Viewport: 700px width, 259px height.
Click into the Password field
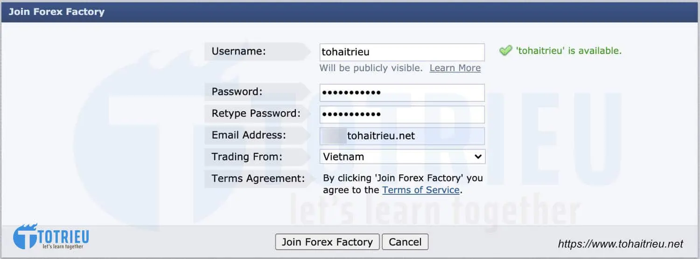402,93
